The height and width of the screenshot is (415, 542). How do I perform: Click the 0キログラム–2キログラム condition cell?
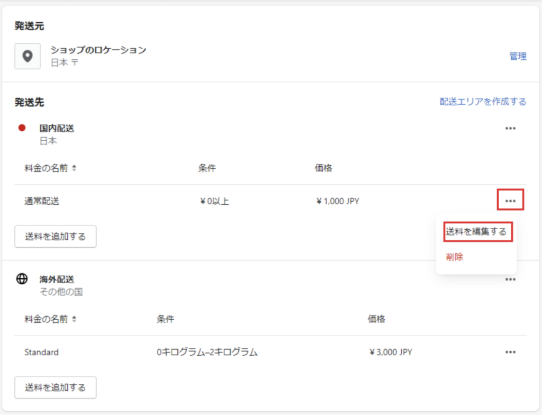207,352
